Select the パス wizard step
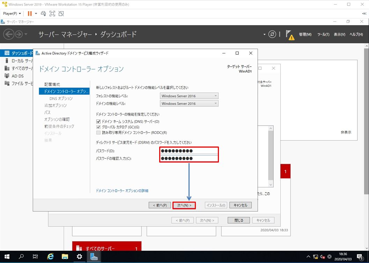 click(47, 112)
